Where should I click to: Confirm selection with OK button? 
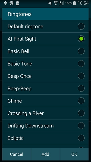[74, 154]
